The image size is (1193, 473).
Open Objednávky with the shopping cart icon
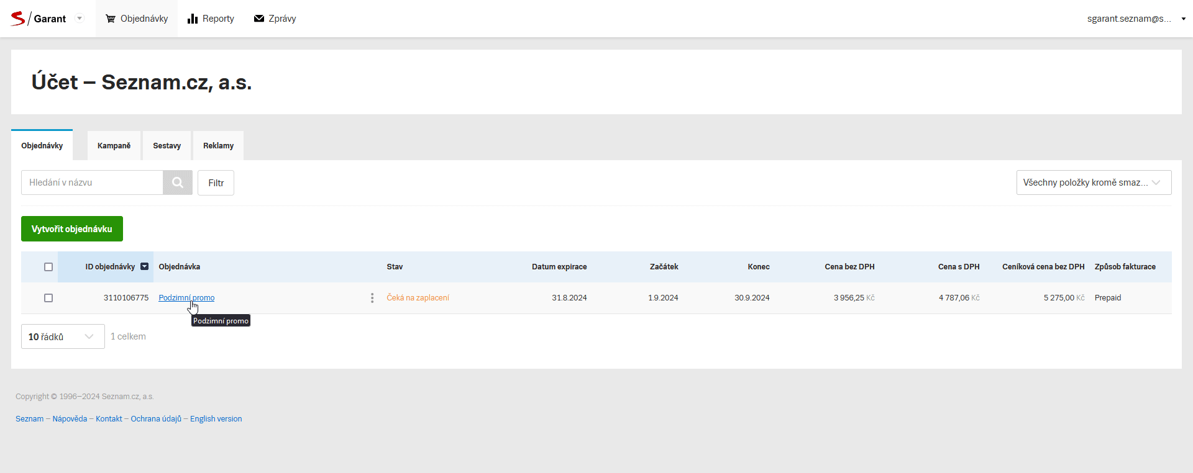pos(137,19)
